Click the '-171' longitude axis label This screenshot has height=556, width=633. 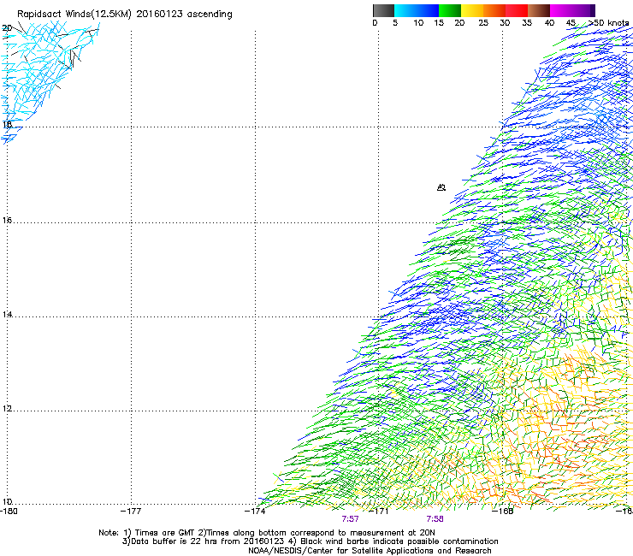379,512
